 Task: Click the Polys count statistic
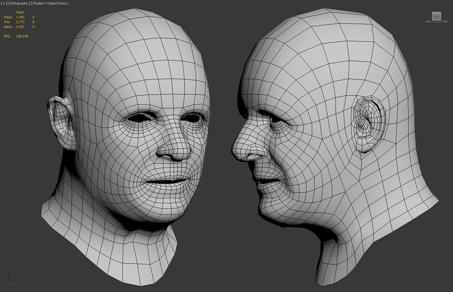click(20, 17)
